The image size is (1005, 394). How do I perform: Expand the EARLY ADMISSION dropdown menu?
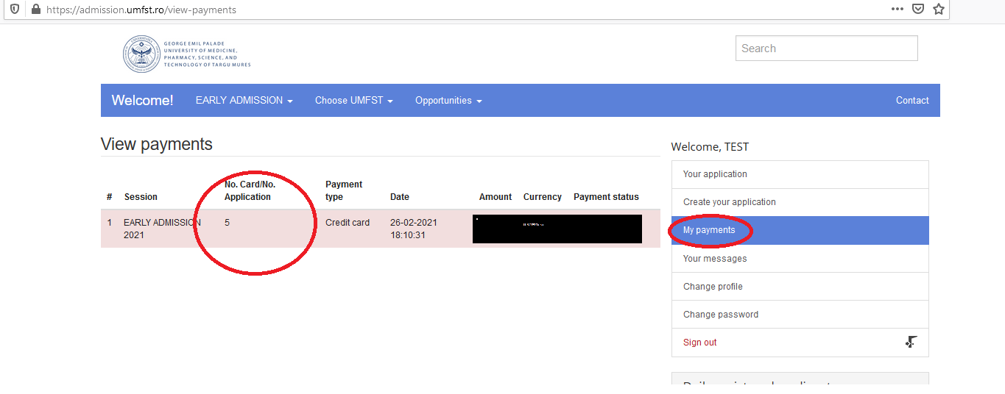pos(244,101)
